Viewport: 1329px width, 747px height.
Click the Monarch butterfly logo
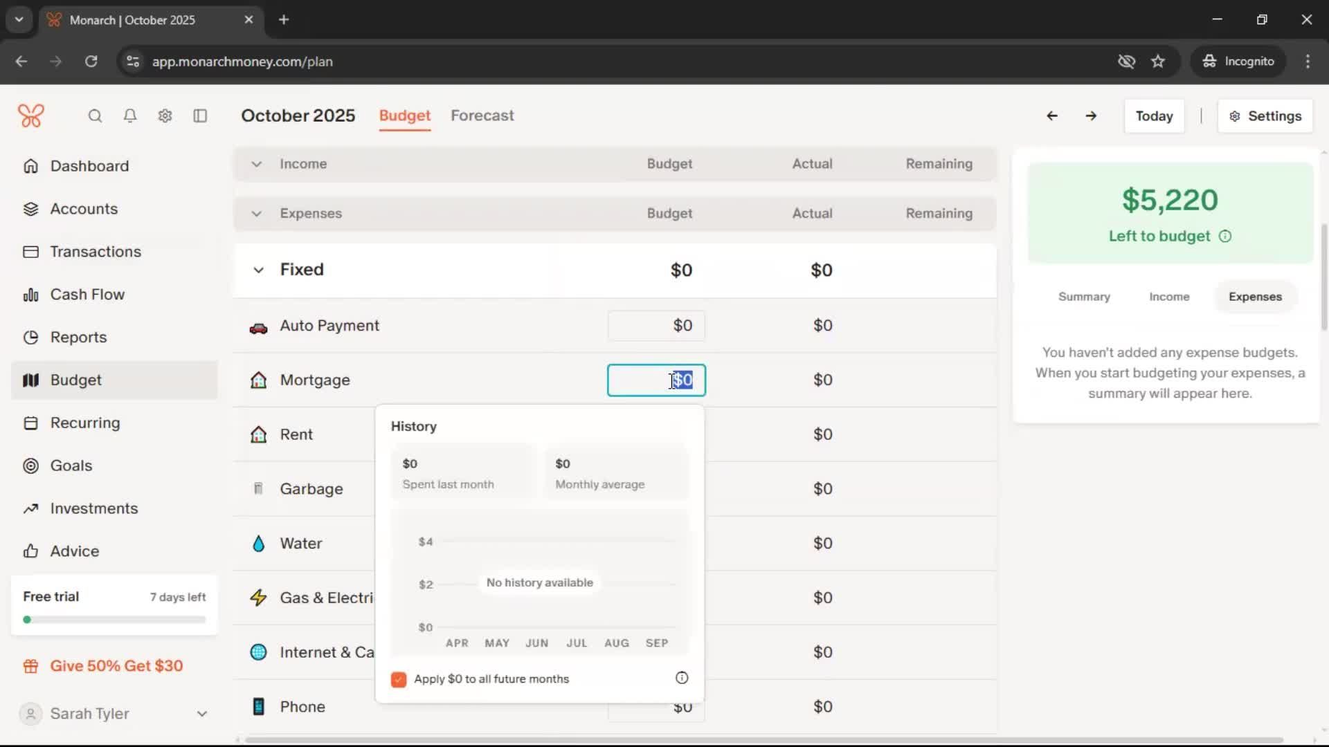coord(31,116)
